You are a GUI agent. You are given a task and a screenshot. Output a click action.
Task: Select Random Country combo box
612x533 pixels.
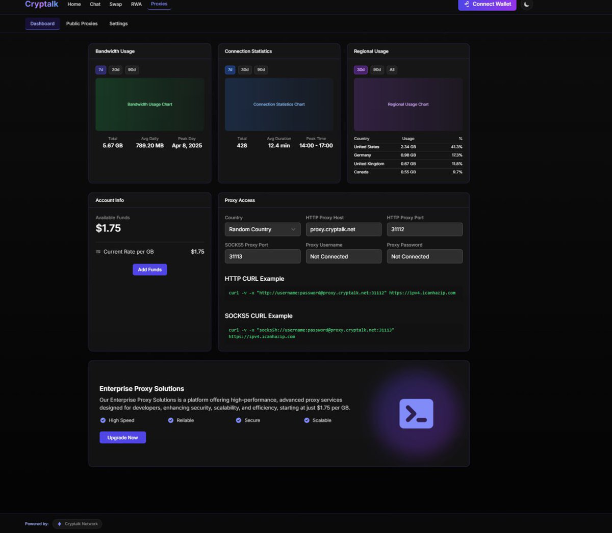[263, 229]
